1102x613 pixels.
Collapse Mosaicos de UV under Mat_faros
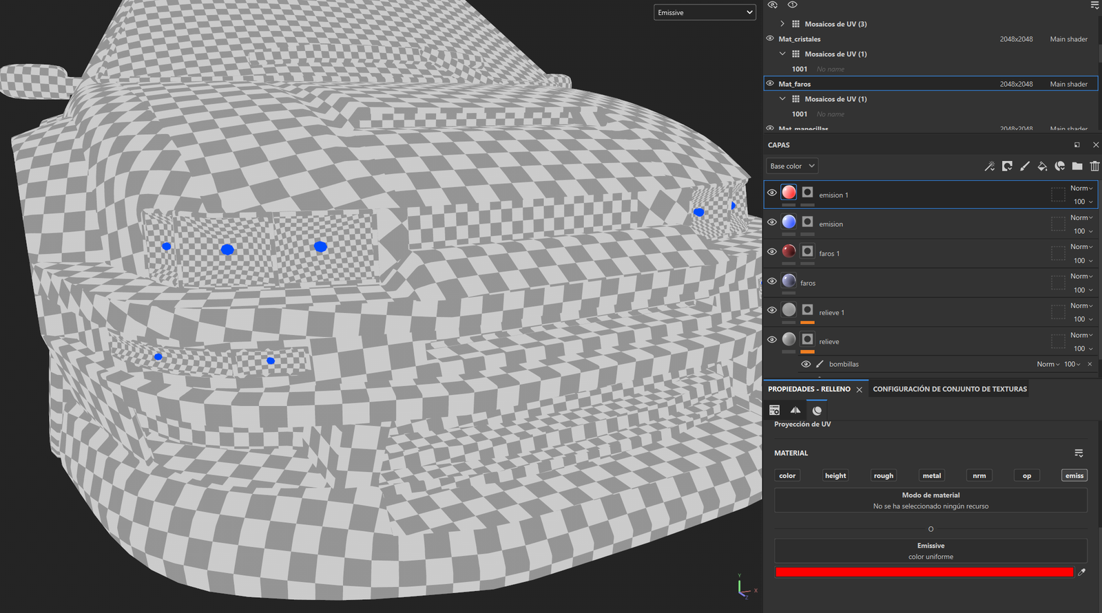coord(782,99)
